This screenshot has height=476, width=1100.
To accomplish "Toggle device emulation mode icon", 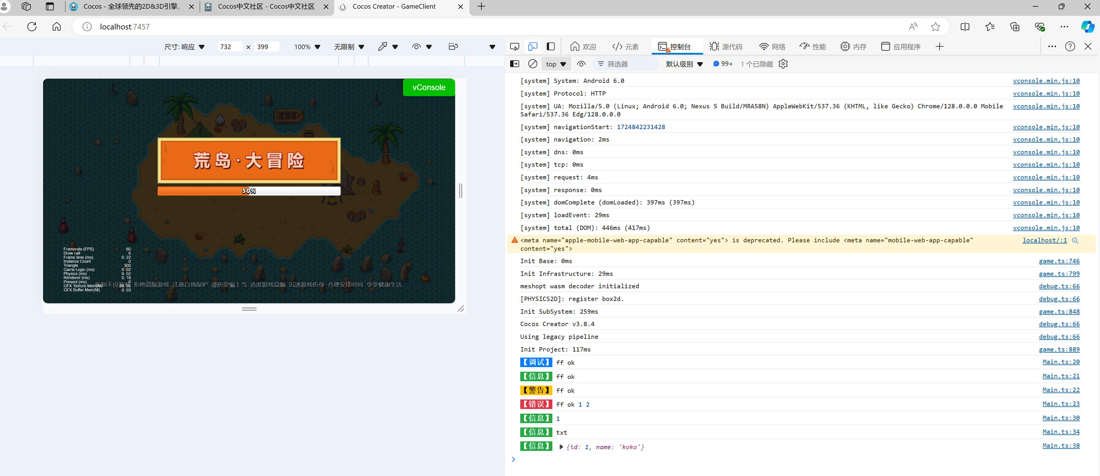I will coord(532,47).
